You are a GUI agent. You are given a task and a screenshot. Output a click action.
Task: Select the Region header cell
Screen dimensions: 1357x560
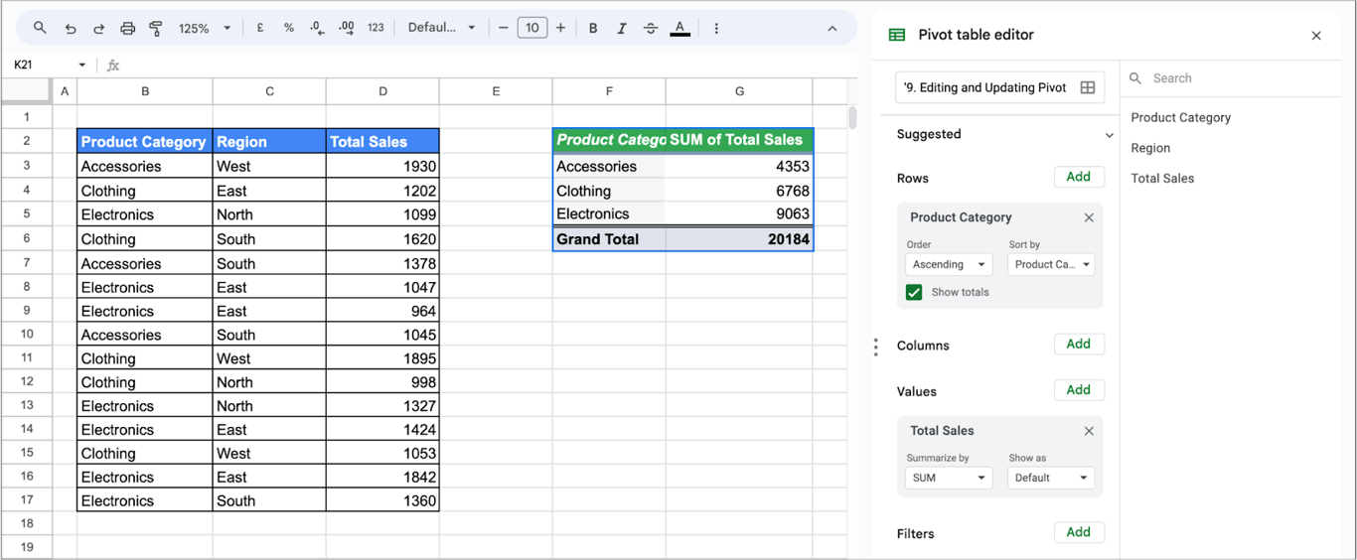[x=269, y=141]
